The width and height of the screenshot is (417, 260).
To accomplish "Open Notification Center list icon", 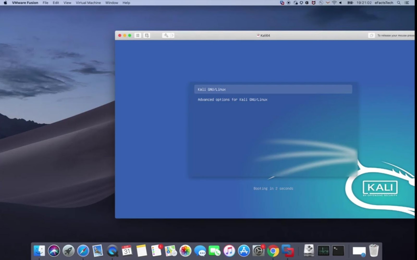I will coord(407,3).
